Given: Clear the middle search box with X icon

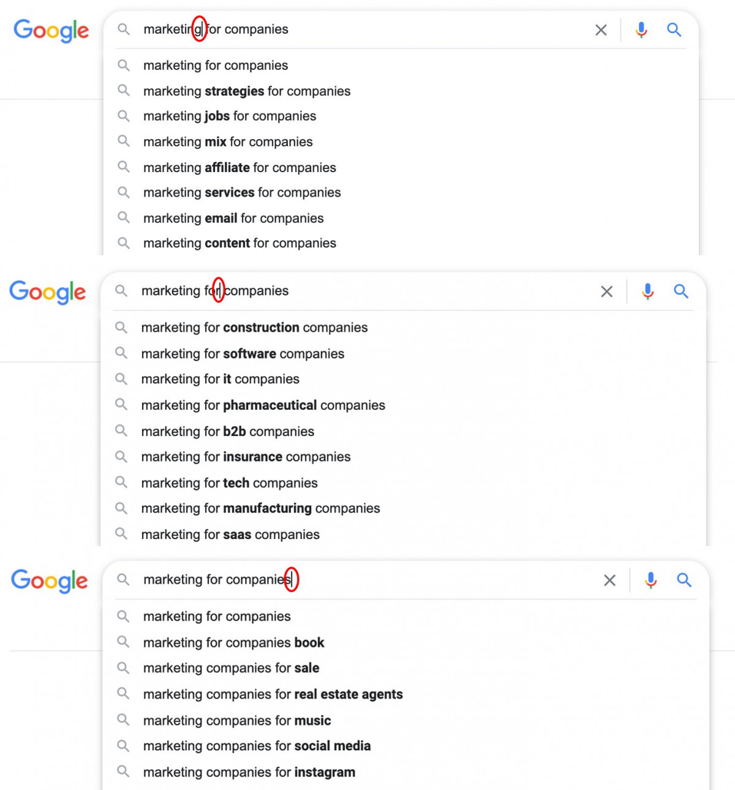Looking at the screenshot, I should (x=606, y=292).
